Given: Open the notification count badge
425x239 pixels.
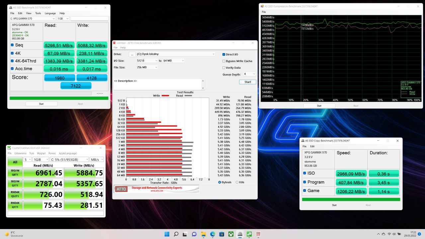Looking at the screenshot, I should 419,234.
